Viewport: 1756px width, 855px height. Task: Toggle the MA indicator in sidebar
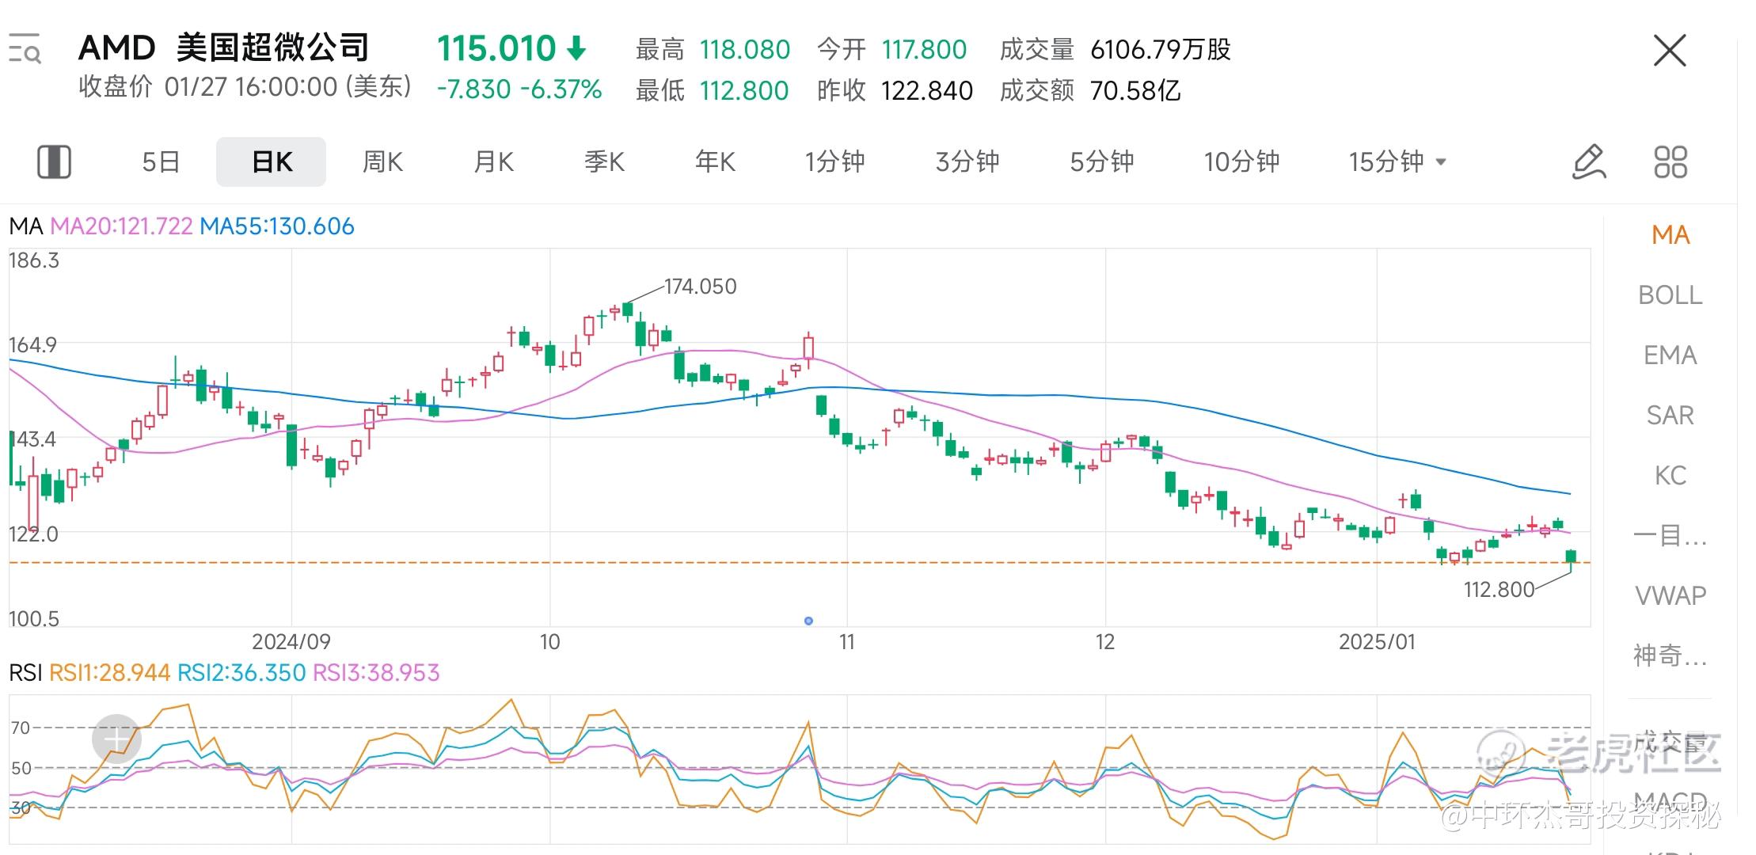[x=1670, y=235]
